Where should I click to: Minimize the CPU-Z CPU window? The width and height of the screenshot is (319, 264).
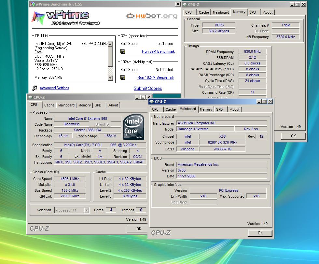point(137,97)
